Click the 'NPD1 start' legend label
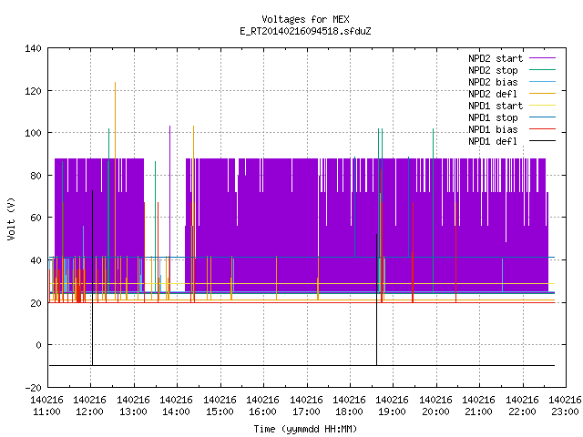The width and height of the screenshot is (583, 437). click(496, 106)
